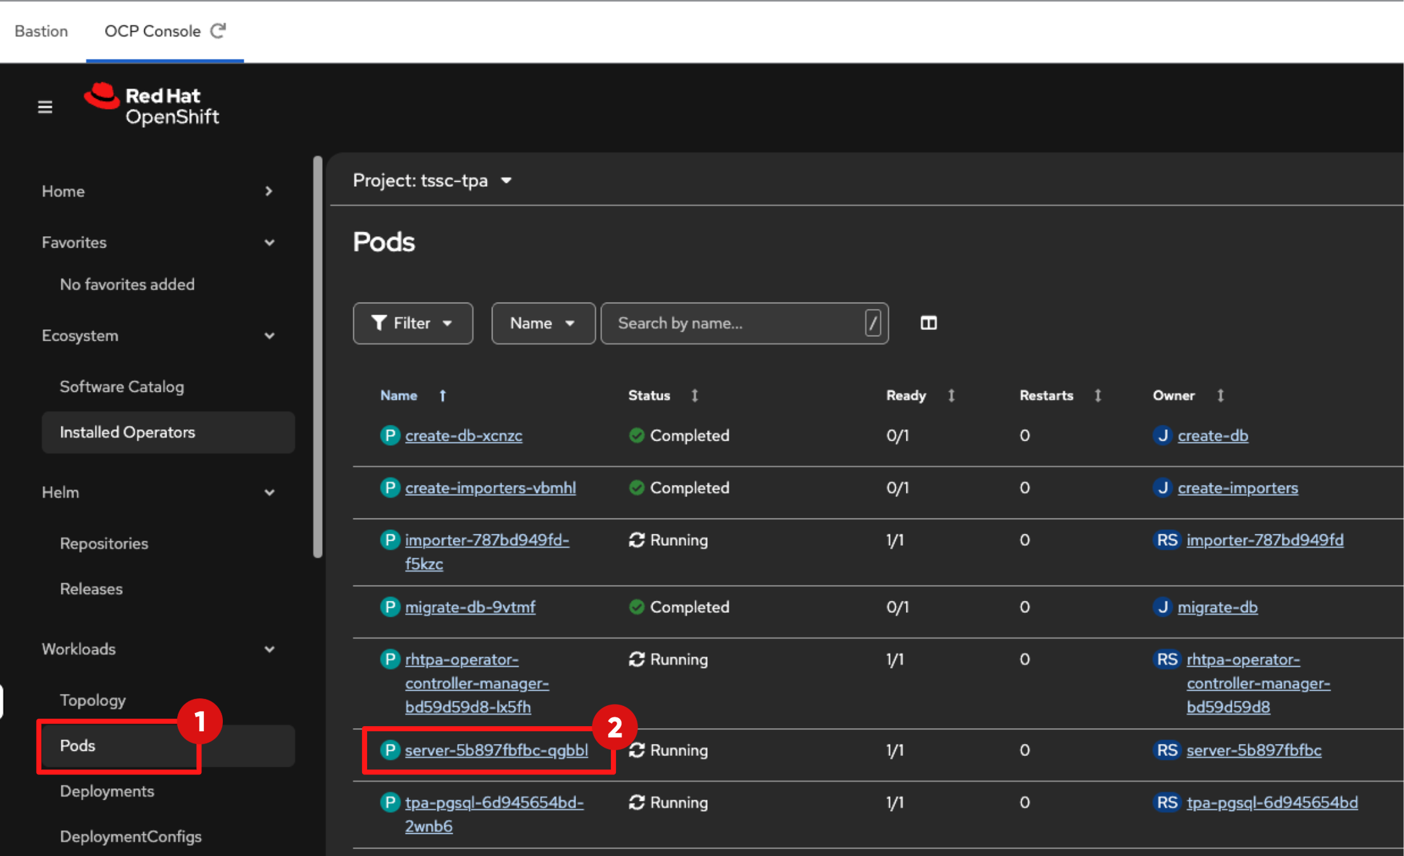Click the hamburger navigation menu icon
Viewport: 1404px width, 856px height.
45,107
